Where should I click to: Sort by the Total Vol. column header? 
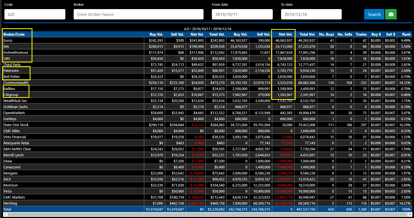[x=307, y=34]
